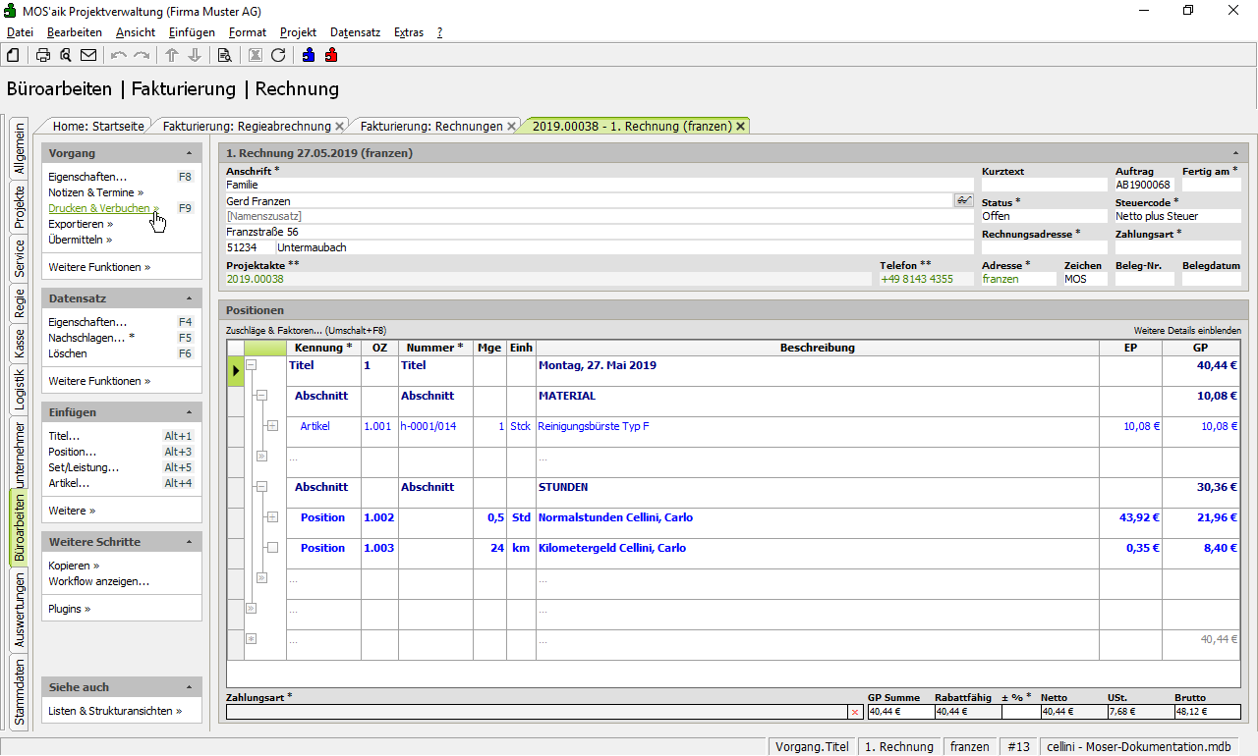Image resolution: width=1258 pixels, height=756 pixels.
Task: Open the Datensatz menu
Action: pos(355,32)
